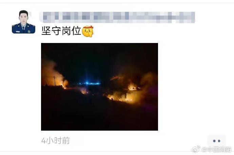Tap the small fire at photo center
The width and height of the screenshot is (234, 155).
[x=84, y=91]
